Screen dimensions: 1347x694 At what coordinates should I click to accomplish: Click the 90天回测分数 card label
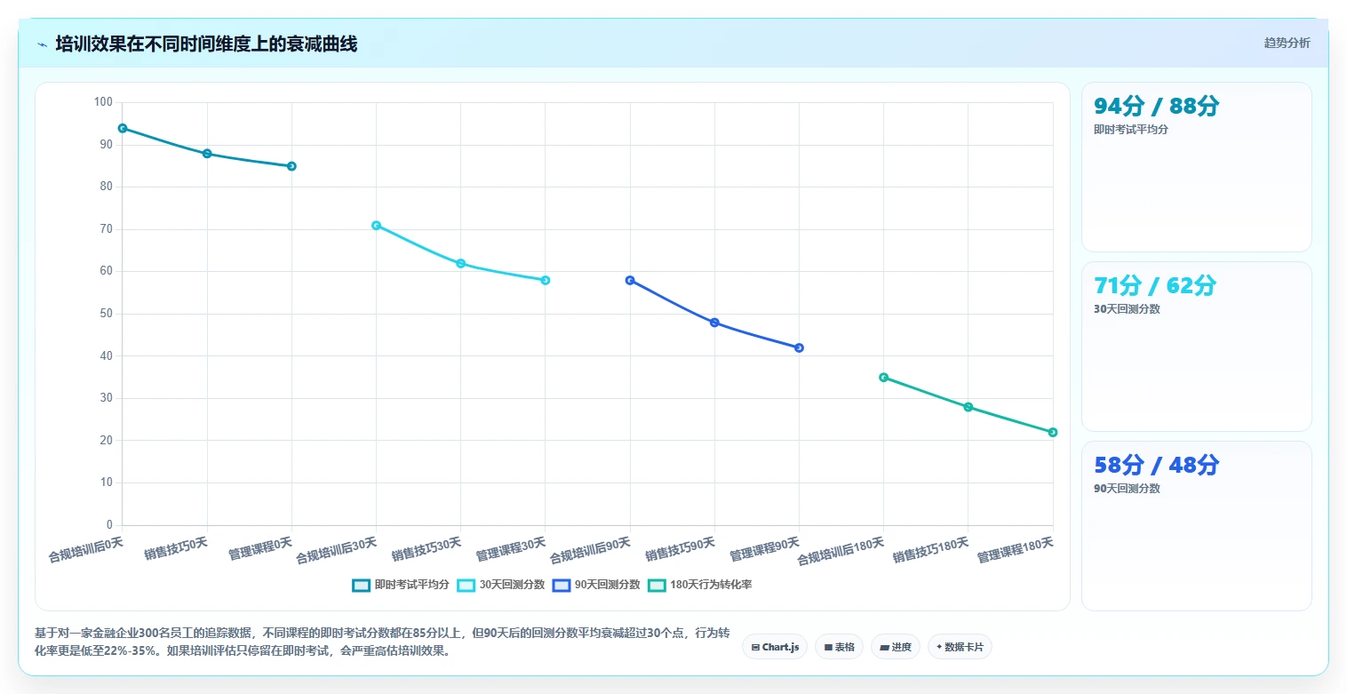(1127, 489)
